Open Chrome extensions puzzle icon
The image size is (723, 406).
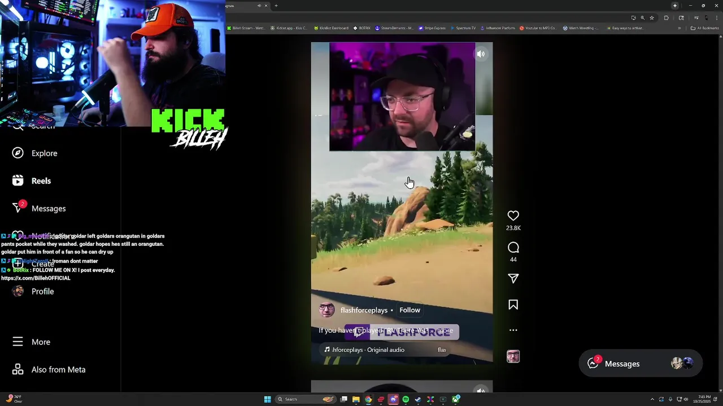click(667, 18)
